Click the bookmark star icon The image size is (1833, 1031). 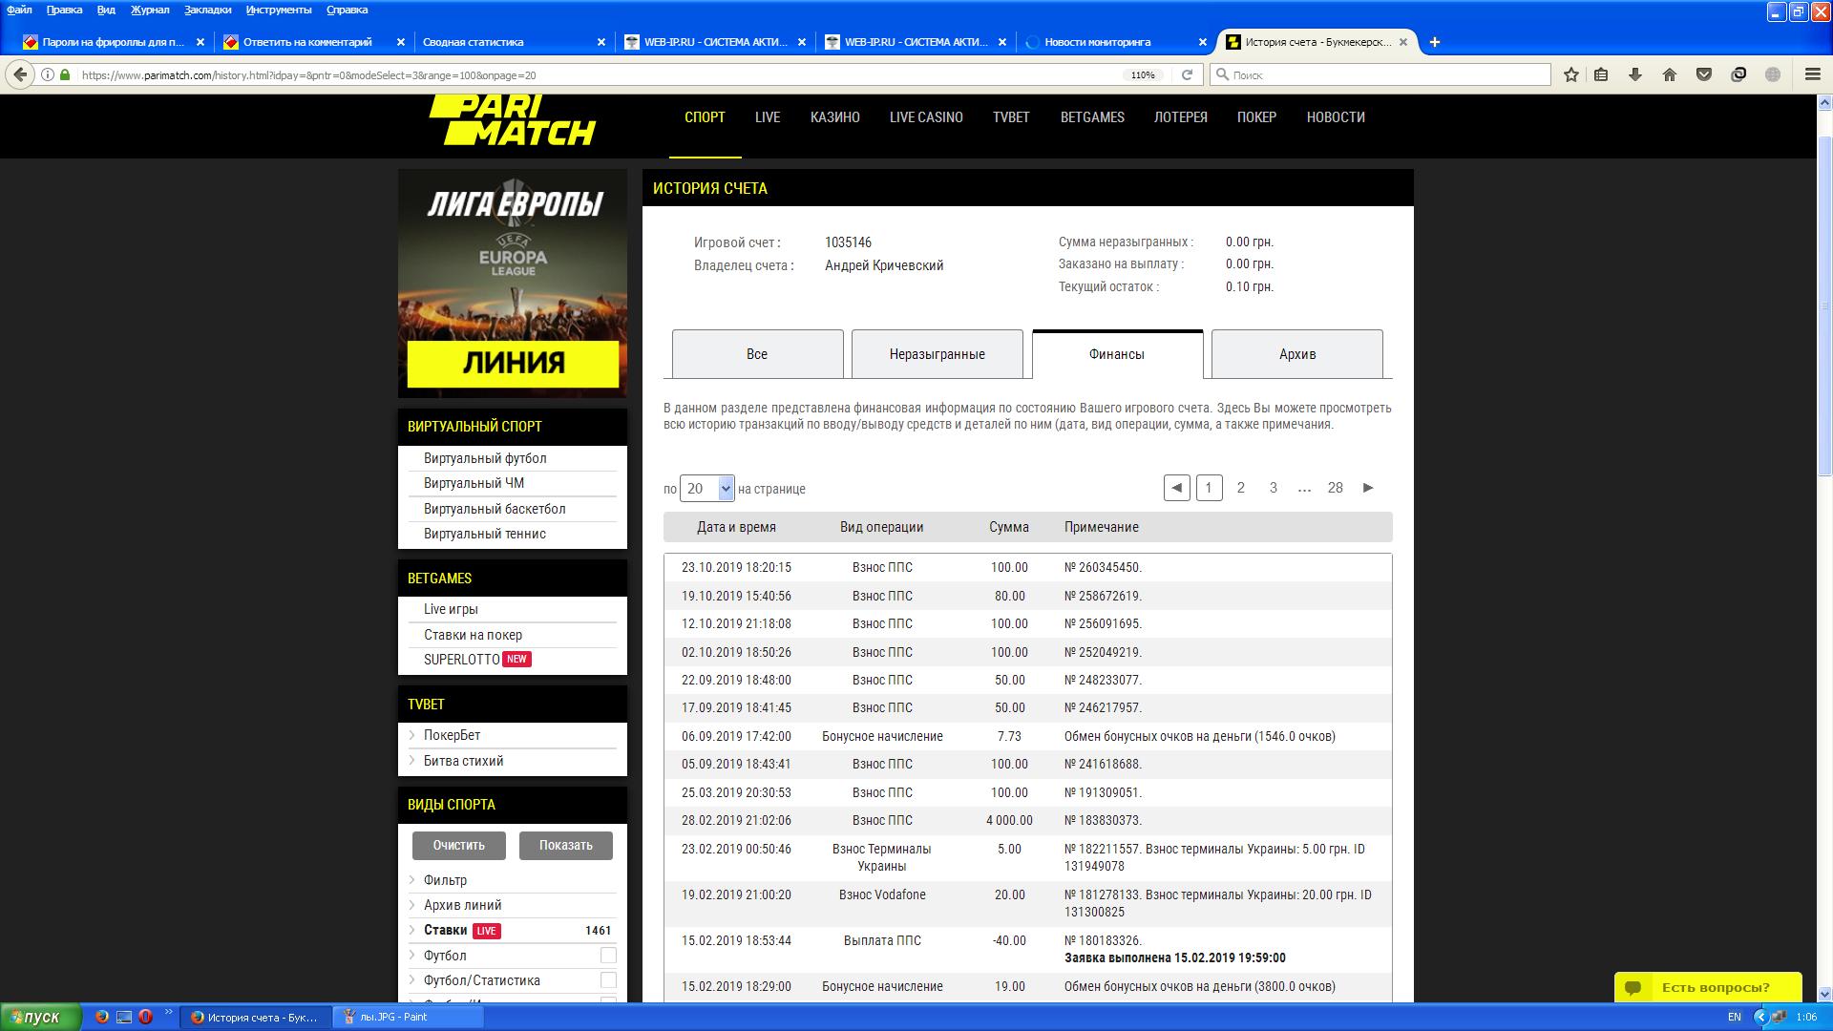(x=1571, y=74)
